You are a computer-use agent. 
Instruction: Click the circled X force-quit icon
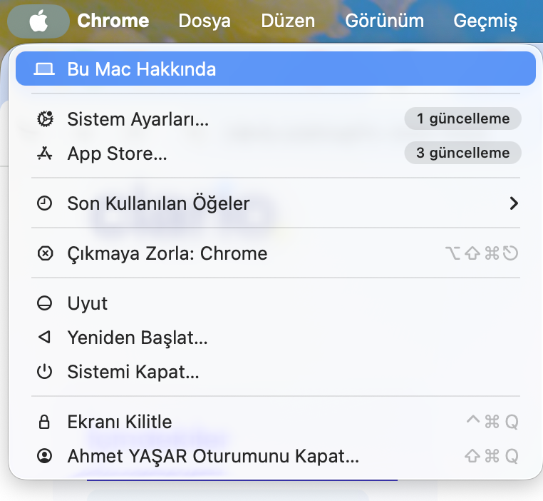point(45,253)
